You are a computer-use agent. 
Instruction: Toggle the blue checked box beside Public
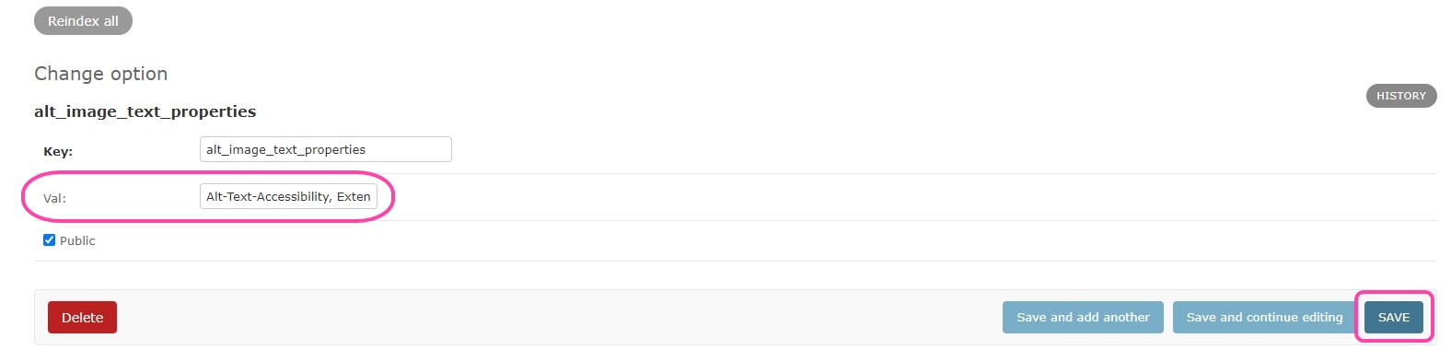(50, 240)
